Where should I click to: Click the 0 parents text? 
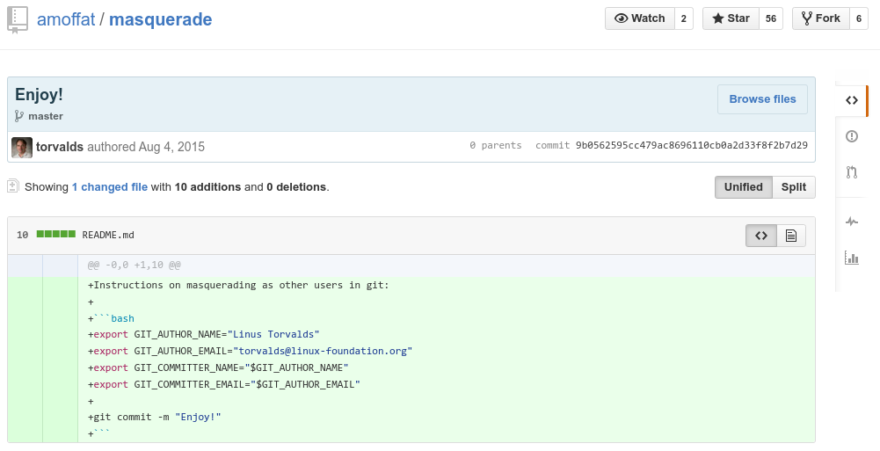pyautogui.click(x=496, y=145)
